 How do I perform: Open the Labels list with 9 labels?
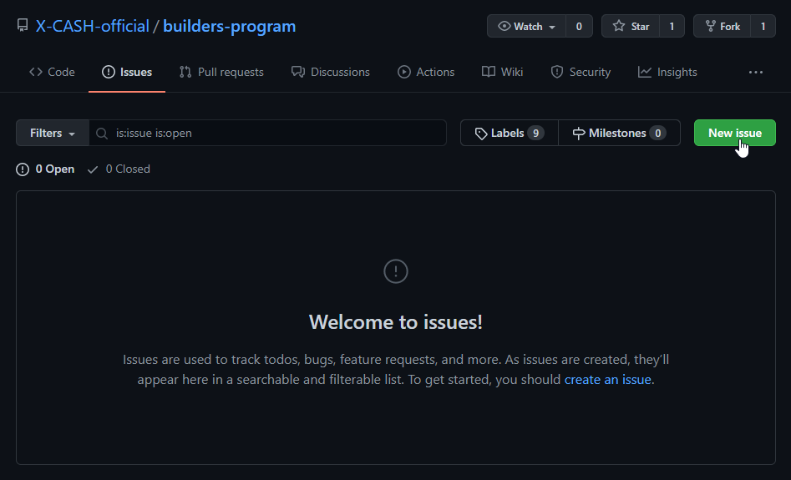tap(510, 133)
